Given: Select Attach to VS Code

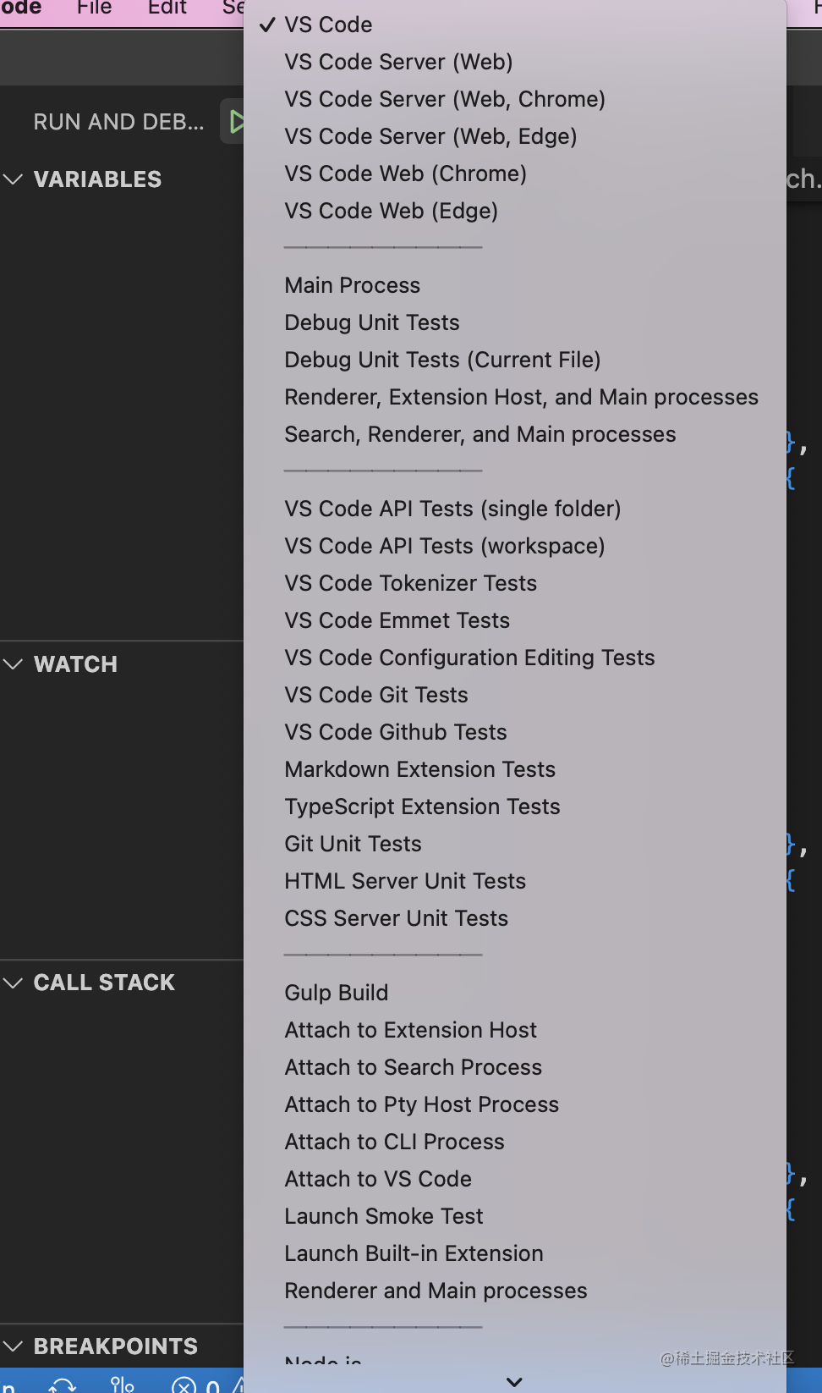Looking at the screenshot, I should [x=514, y=1179].
